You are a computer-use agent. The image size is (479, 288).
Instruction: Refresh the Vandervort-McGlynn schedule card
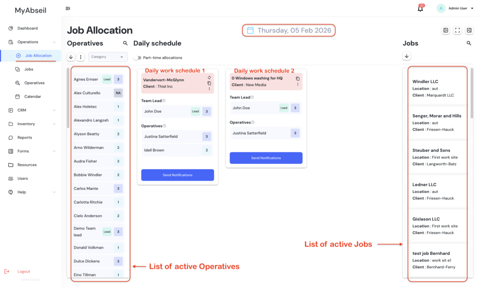[x=209, y=78]
